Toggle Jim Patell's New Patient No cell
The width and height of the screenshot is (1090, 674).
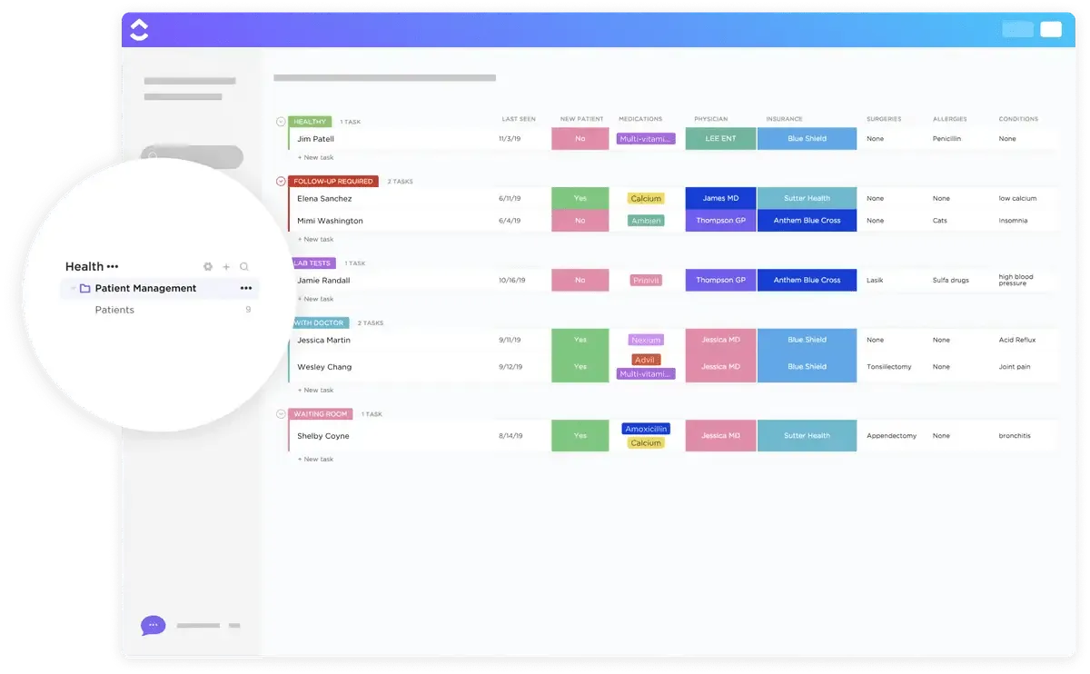pos(580,139)
